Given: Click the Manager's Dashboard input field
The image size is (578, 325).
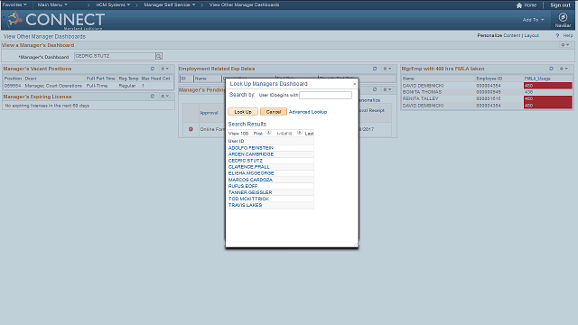Looking at the screenshot, I should pos(115,56).
